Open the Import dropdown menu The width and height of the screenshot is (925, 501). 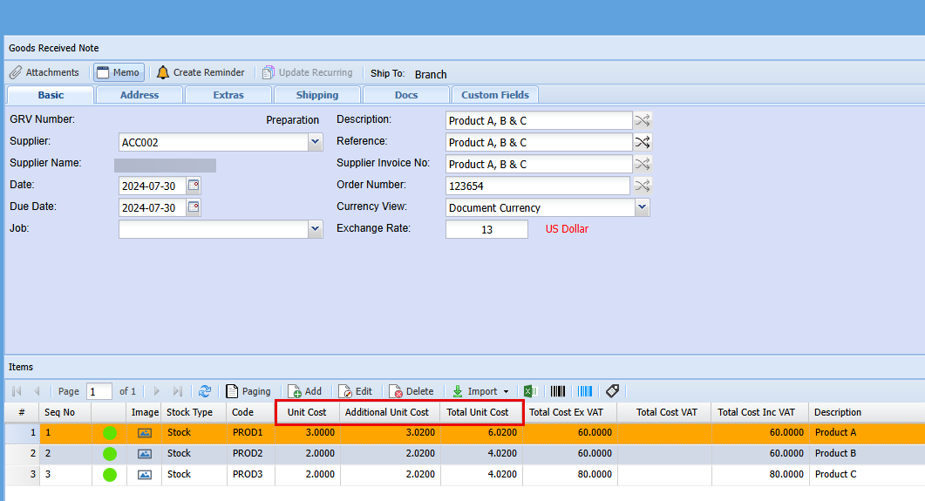click(481, 392)
